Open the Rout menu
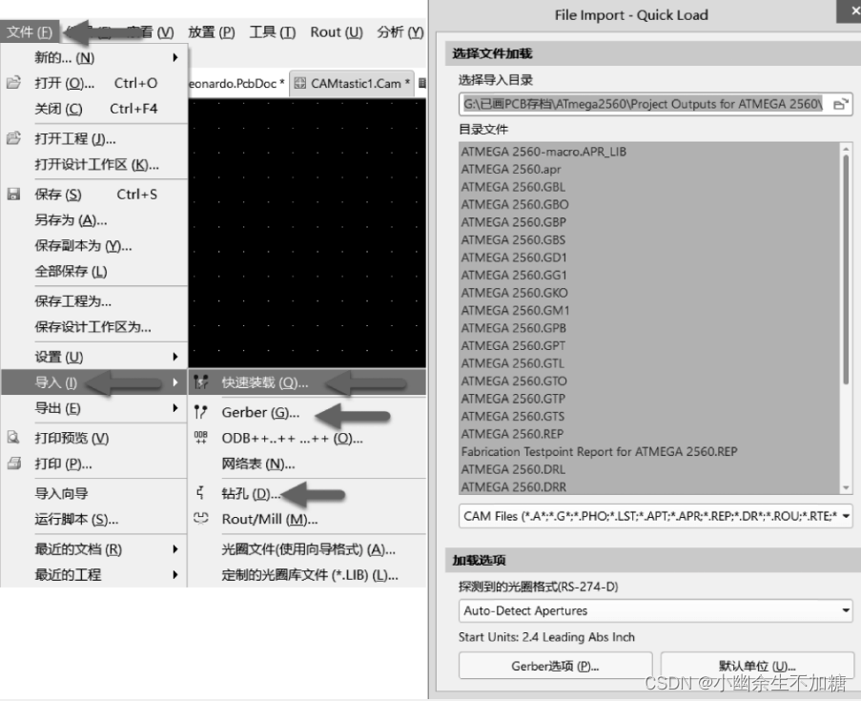 [337, 32]
